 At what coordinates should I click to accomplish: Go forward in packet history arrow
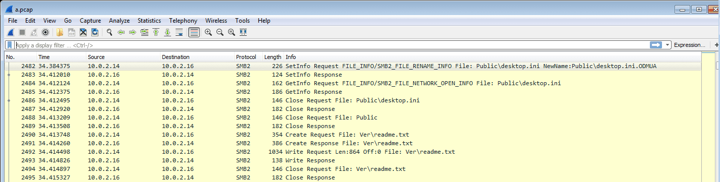(x=133, y=32)
